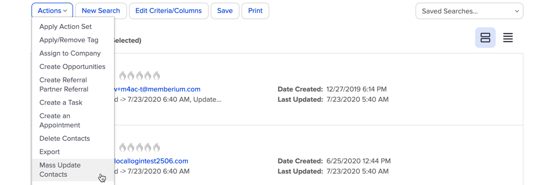Switch to card view layout icon
Viewport: 560px width, 185px height.
tap(485, 38)
